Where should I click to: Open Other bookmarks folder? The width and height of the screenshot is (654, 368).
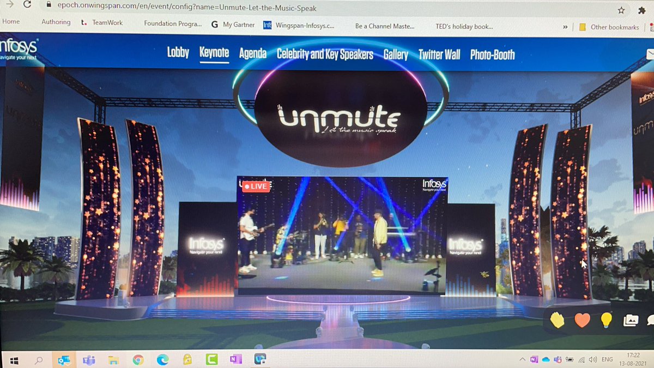coord(608,27)
